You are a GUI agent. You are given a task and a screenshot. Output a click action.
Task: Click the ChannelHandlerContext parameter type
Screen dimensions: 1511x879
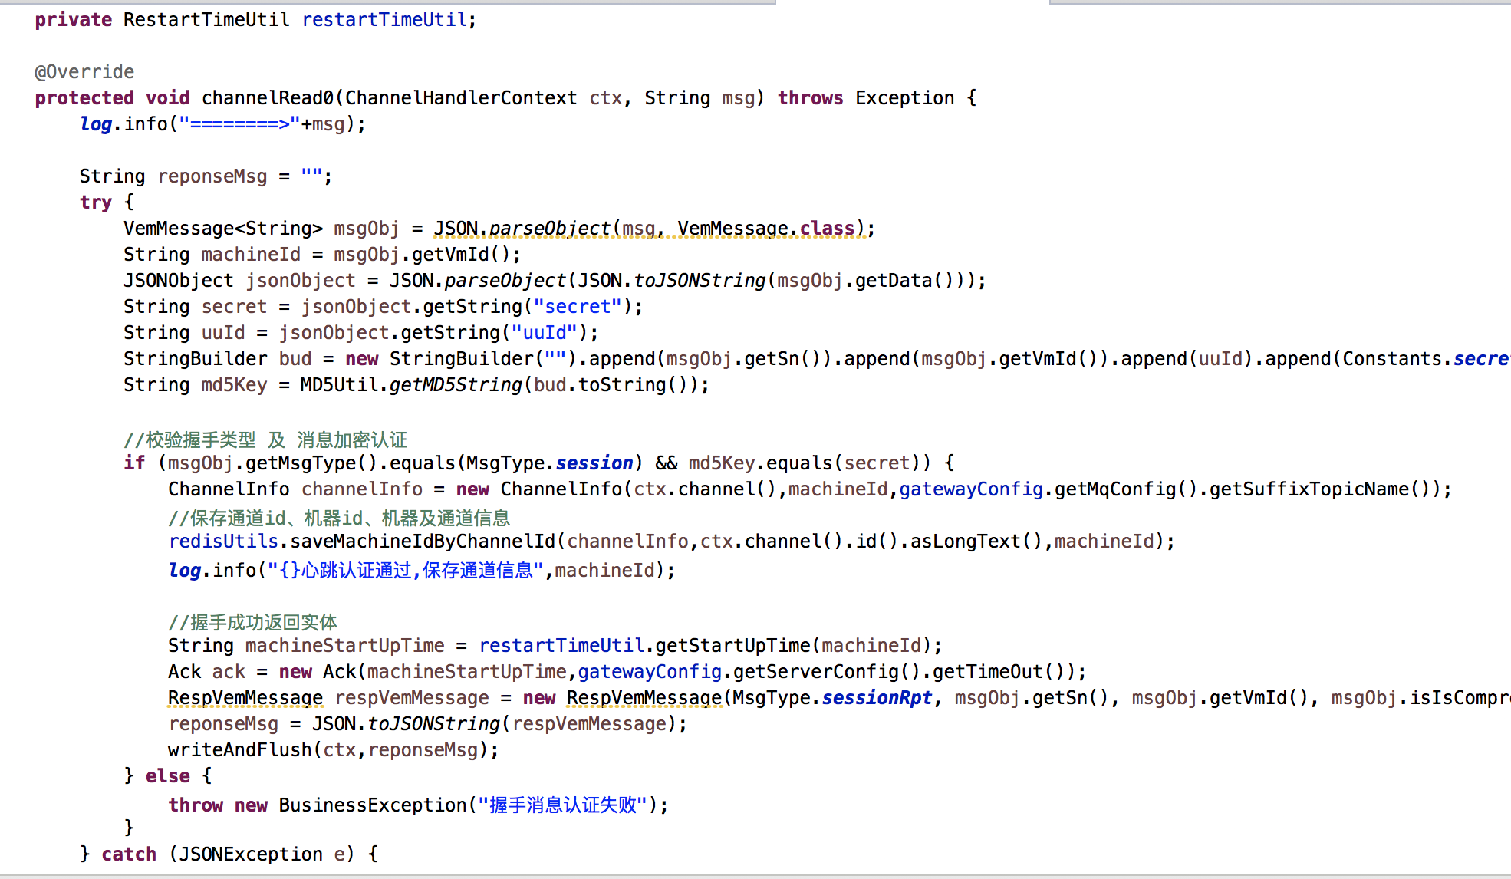point(460,98)
